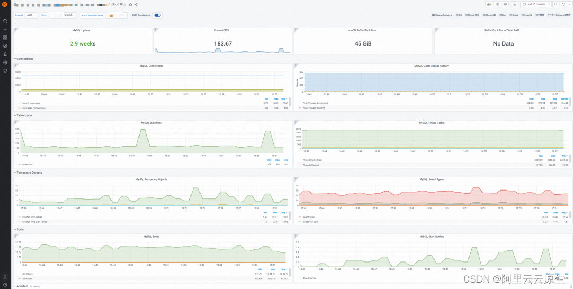Open the Dashboards grid icon in sidebar
The width and height of the screenshot is (573, 289).
[x=5, y=38]
